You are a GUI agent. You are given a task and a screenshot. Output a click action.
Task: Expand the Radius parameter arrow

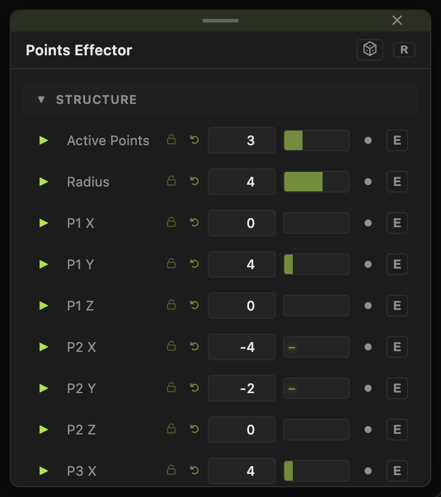pos(43,182)
